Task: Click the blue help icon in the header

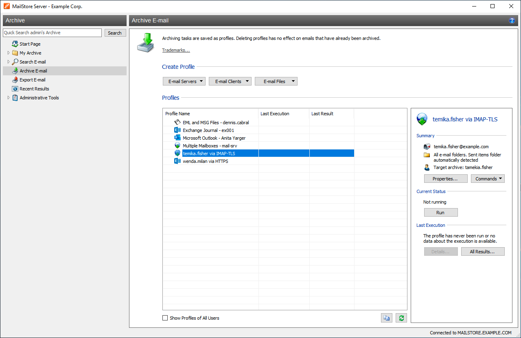Action: pos(512,20)
